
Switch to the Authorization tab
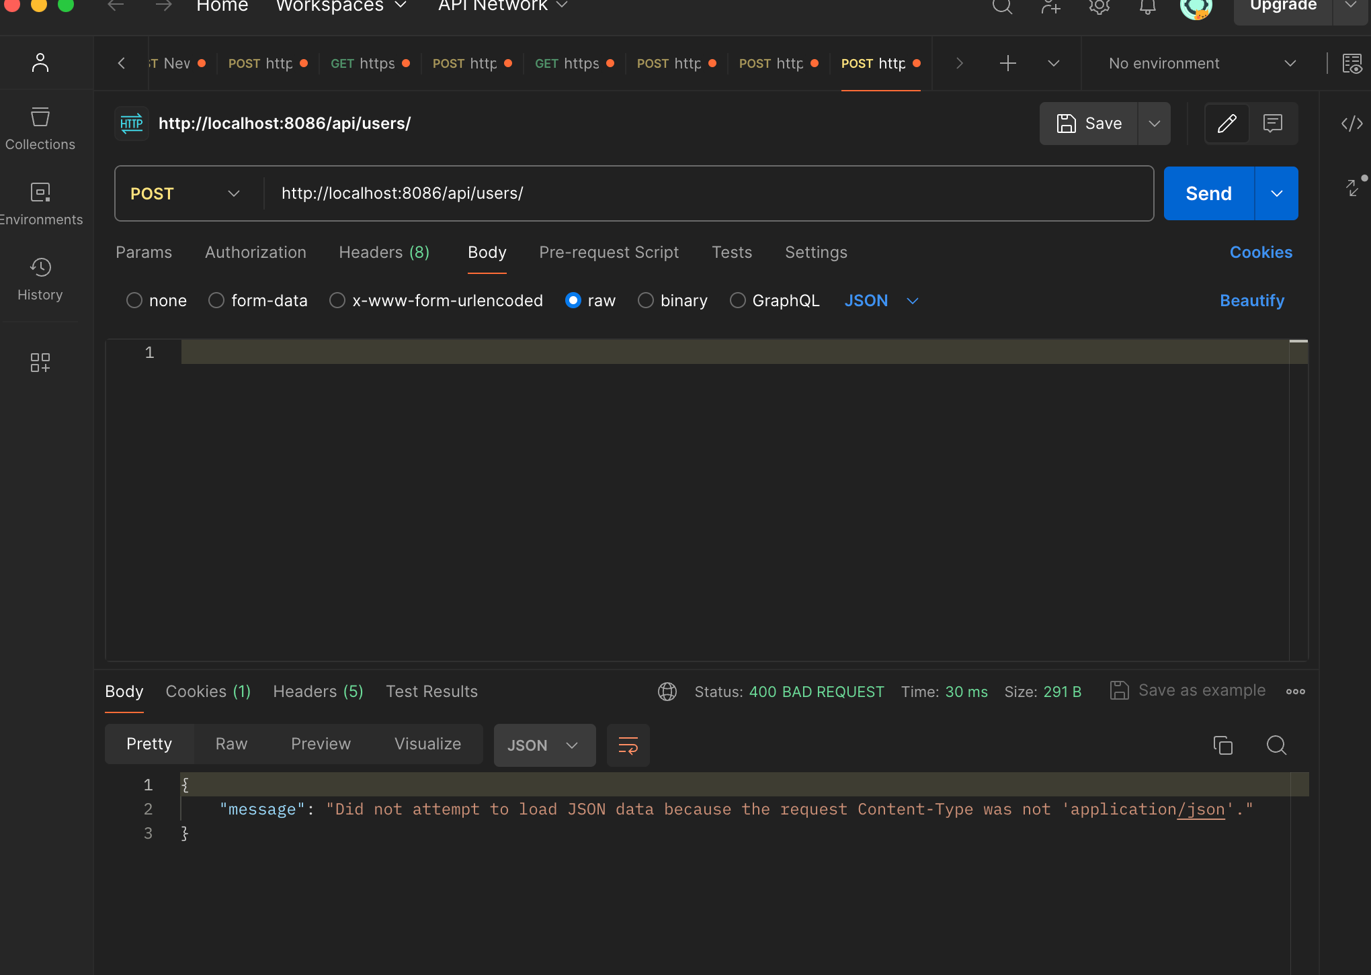pos(255,252)
